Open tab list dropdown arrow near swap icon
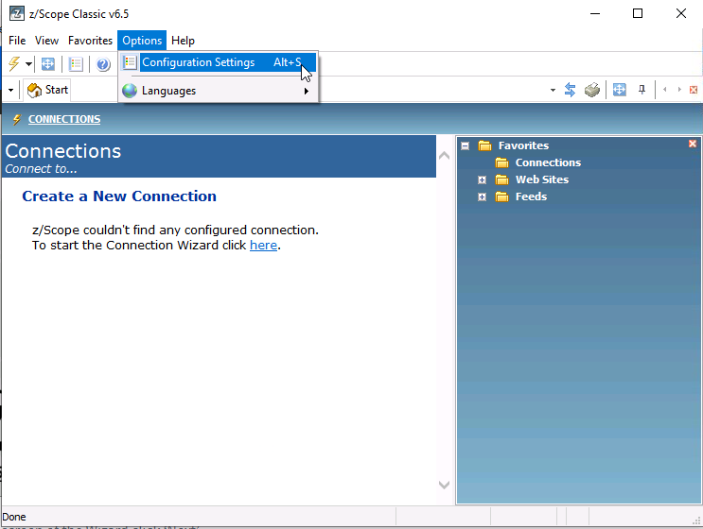 point(553,90)
